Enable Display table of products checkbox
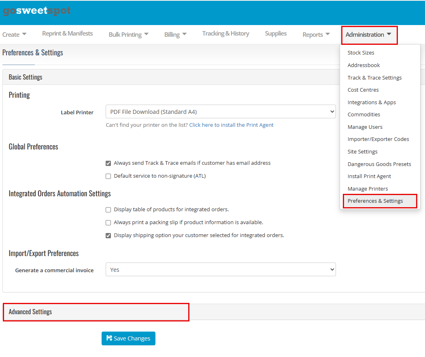Viewport: 425px width, 357px height. (108, 210)
